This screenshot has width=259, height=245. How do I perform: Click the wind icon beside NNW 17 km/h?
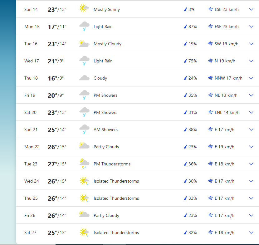(x=210, y=78)
